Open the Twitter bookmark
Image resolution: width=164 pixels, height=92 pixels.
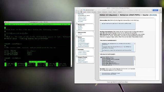click(x=99, y=12)
